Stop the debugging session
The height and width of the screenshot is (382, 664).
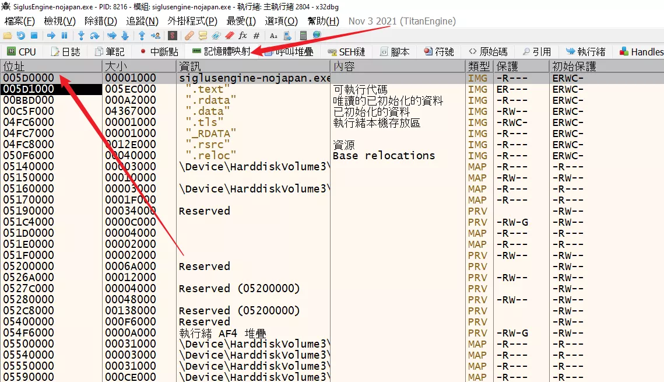pyautogui.click(x=34, y=36)
